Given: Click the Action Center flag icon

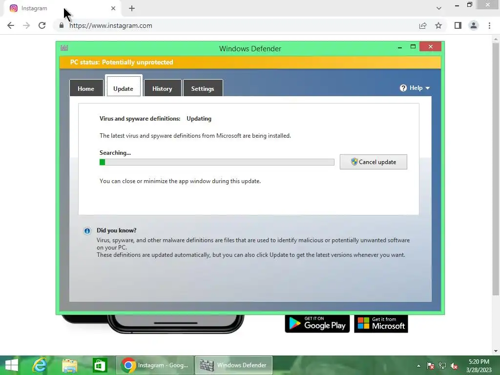Looking at the screenshot, I should tap(431, 366).
